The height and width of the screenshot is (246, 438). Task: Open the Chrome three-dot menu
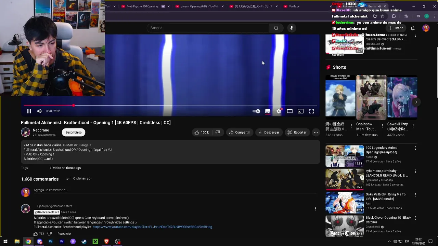pos(435,16)
